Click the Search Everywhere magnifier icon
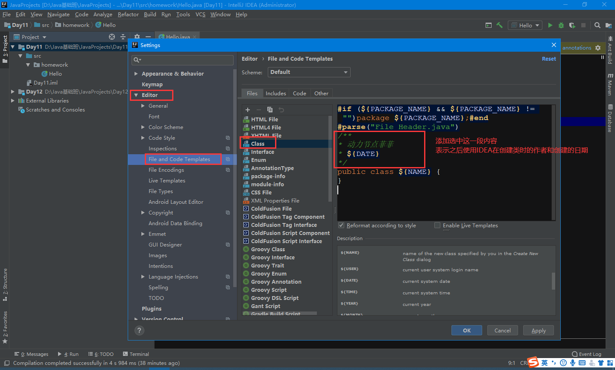 point(597,25)
